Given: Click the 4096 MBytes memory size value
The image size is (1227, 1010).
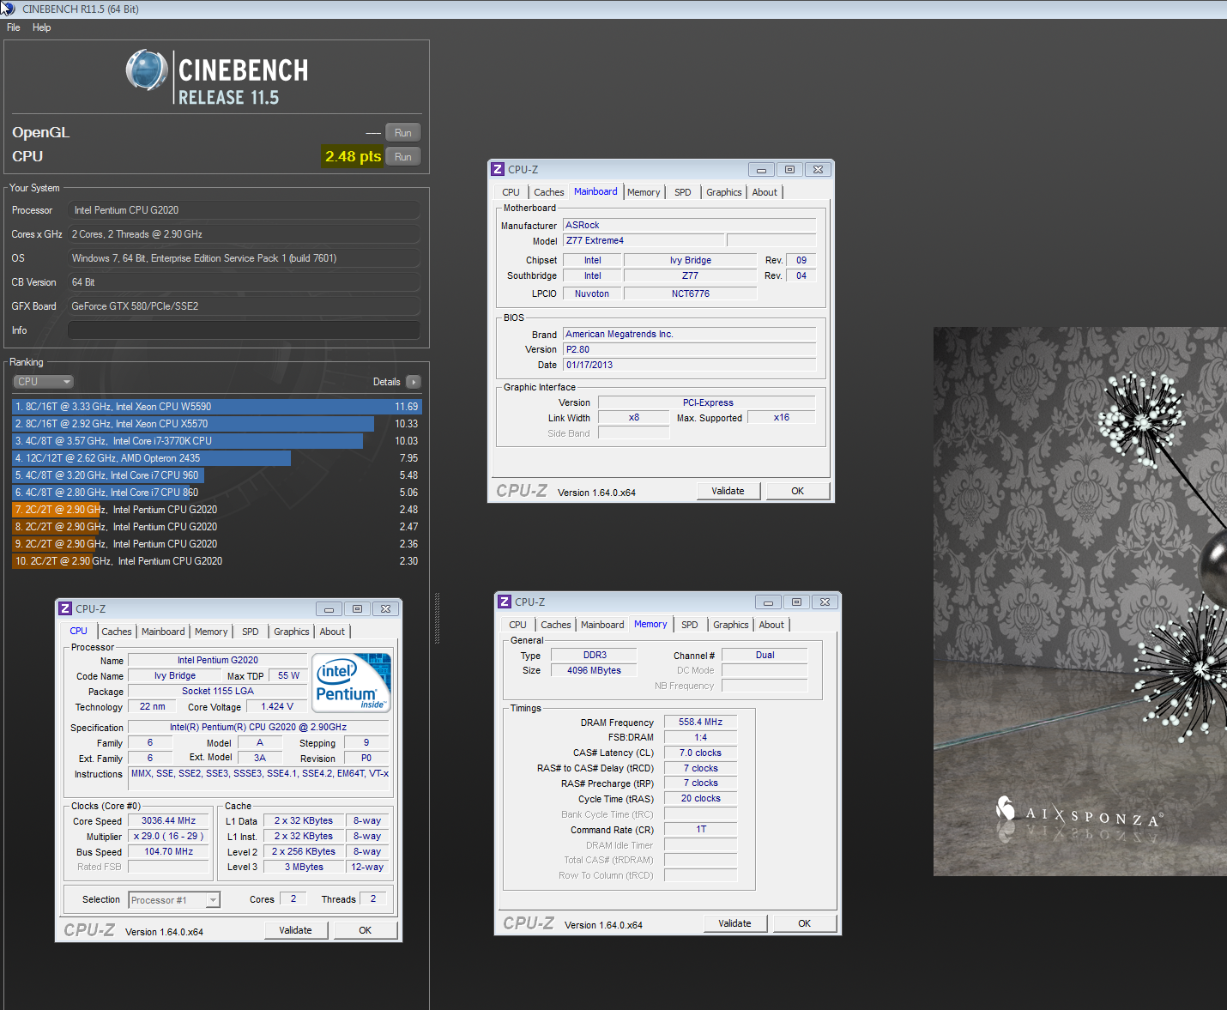Looking at the screenshot, I should 594,670.
